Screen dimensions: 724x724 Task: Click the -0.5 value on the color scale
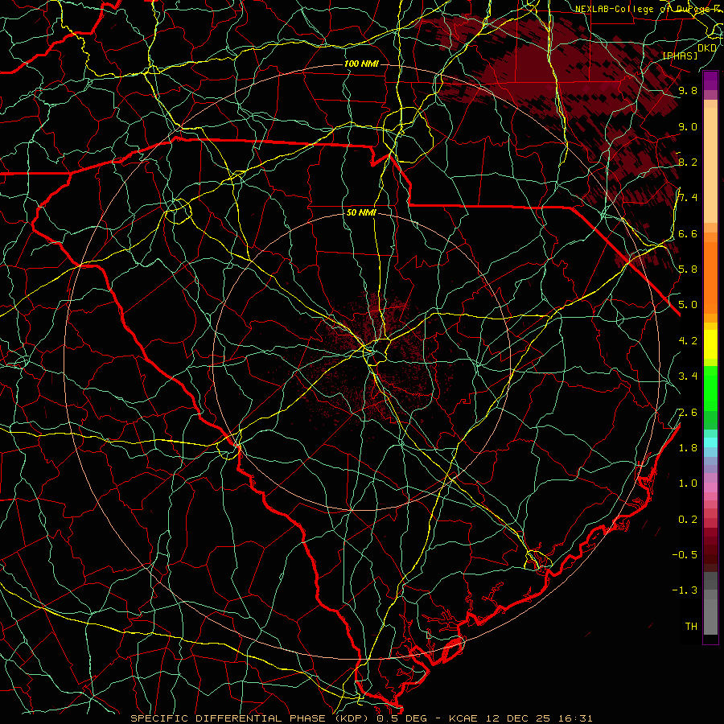coord(685,555)
